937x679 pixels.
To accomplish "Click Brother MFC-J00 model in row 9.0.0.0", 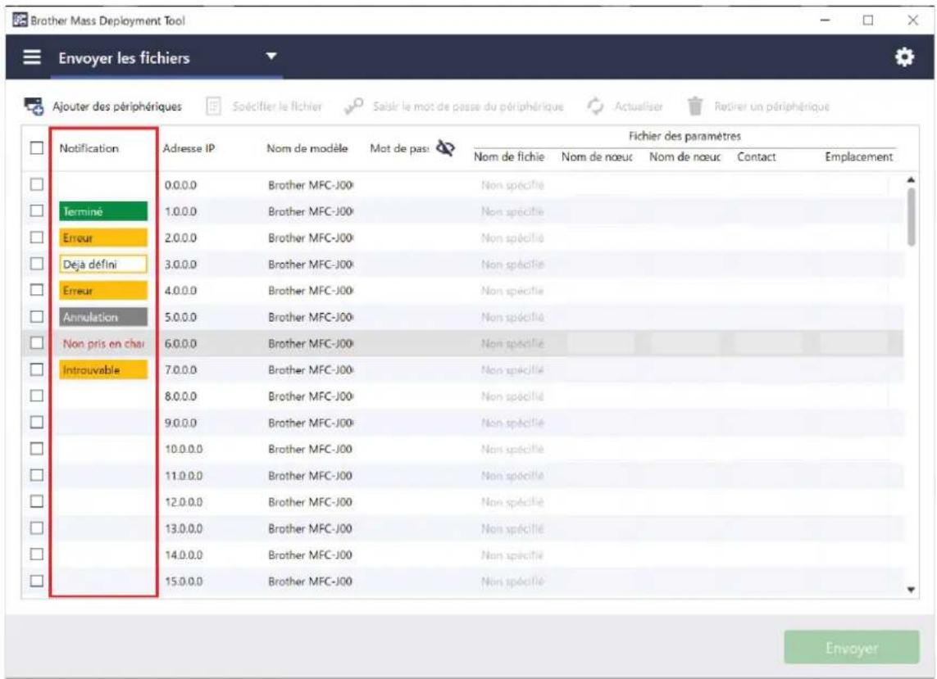I will [x=311, y=422].
